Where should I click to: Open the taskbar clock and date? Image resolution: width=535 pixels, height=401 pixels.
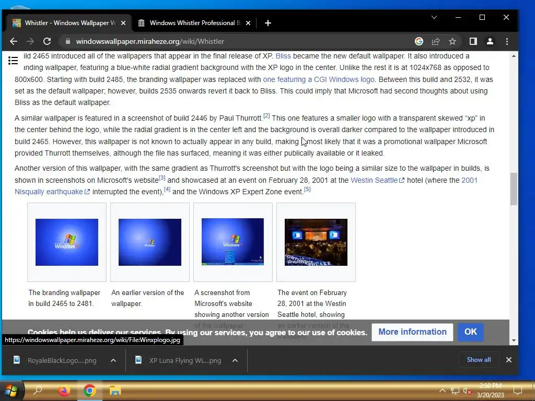pyautogui.click(x=490, y=391)
